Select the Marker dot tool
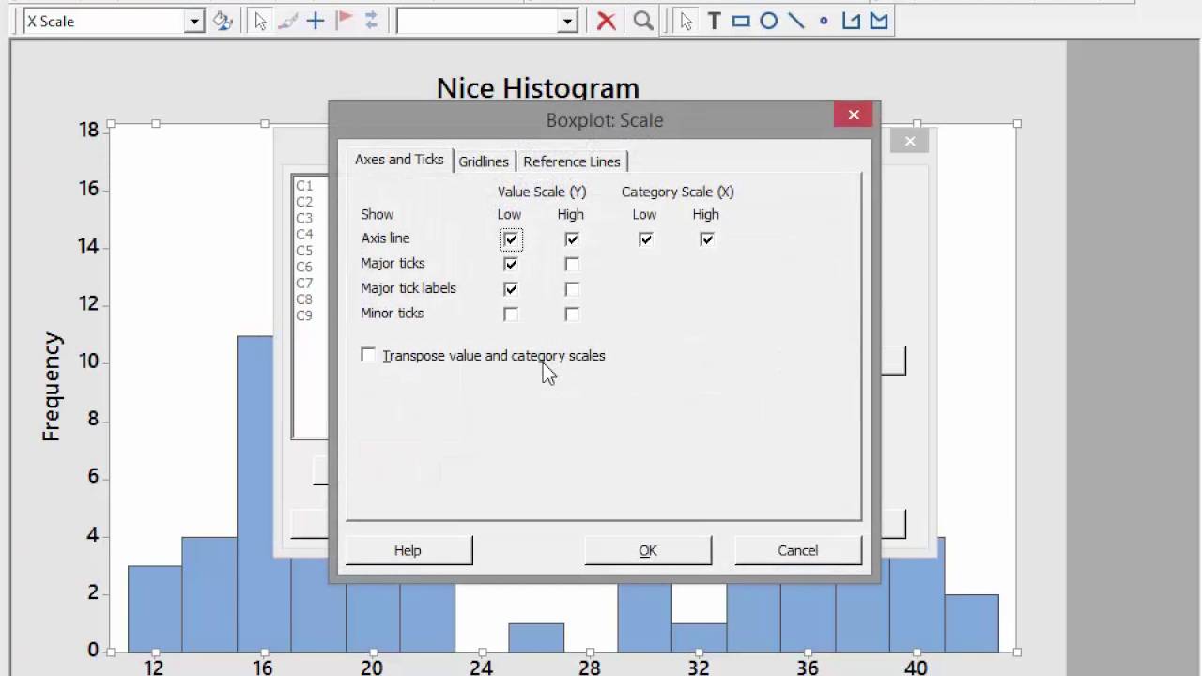 click(x=824, y=21)
